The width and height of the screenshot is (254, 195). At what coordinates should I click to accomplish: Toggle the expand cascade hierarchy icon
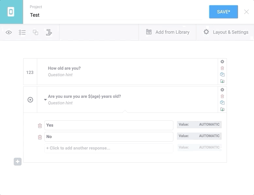coord(49,32)
